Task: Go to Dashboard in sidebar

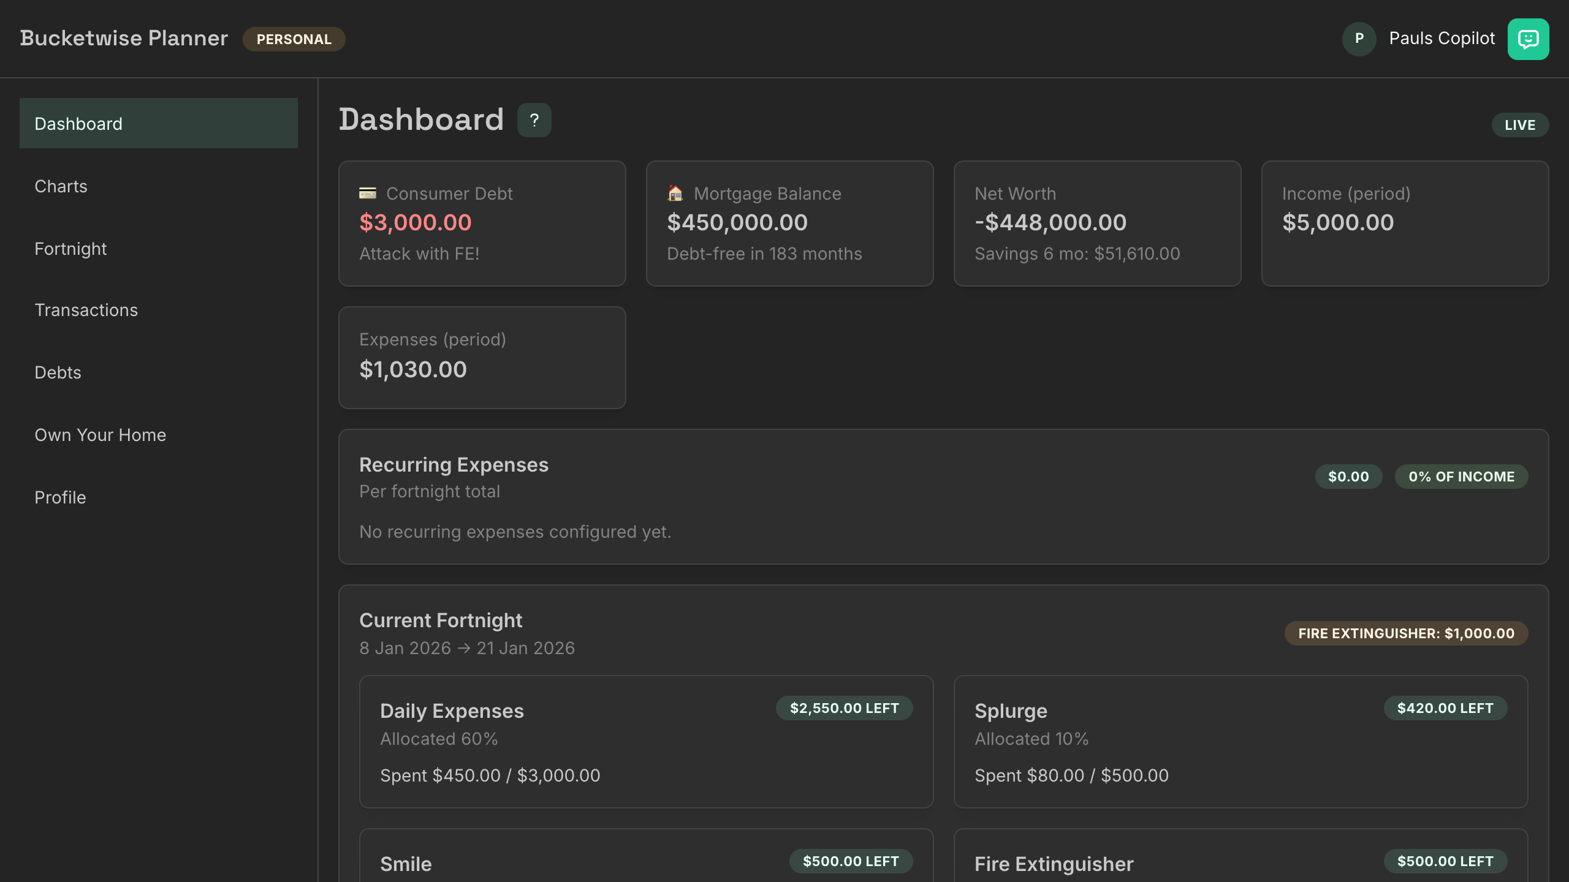Action: (x=159, y=123)
